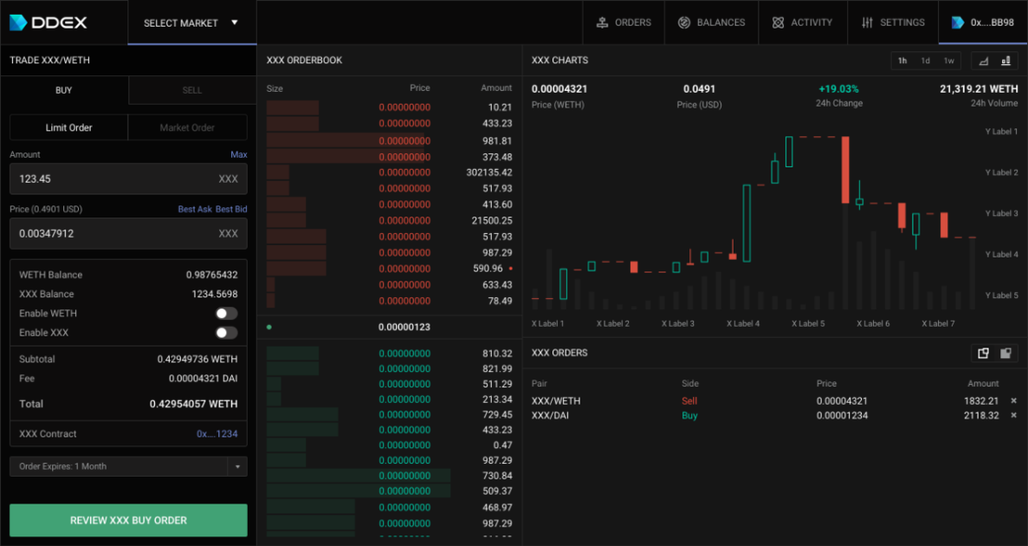
Task: Open the Select Market dropdown
Action: 191,23
